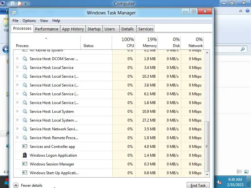Viewport: 251px width, 188px height.
Task: Expand Service Host: Local Service 6.1 MB row
Action: coord(18,94)
